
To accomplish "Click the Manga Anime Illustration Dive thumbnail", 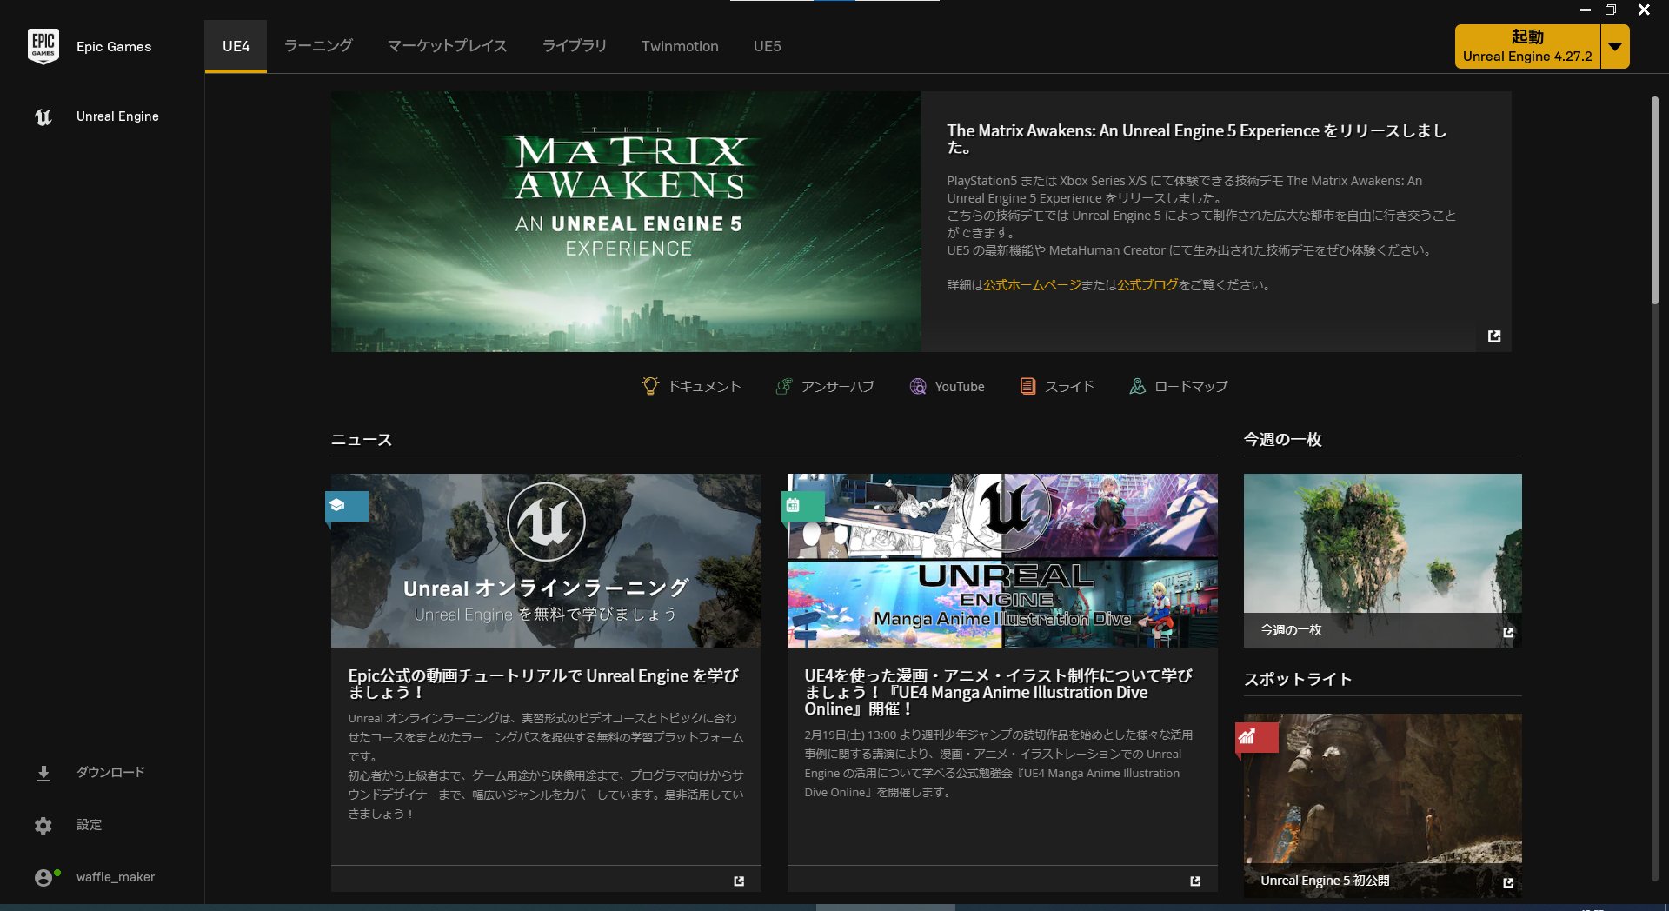I will pos(1002,561).
